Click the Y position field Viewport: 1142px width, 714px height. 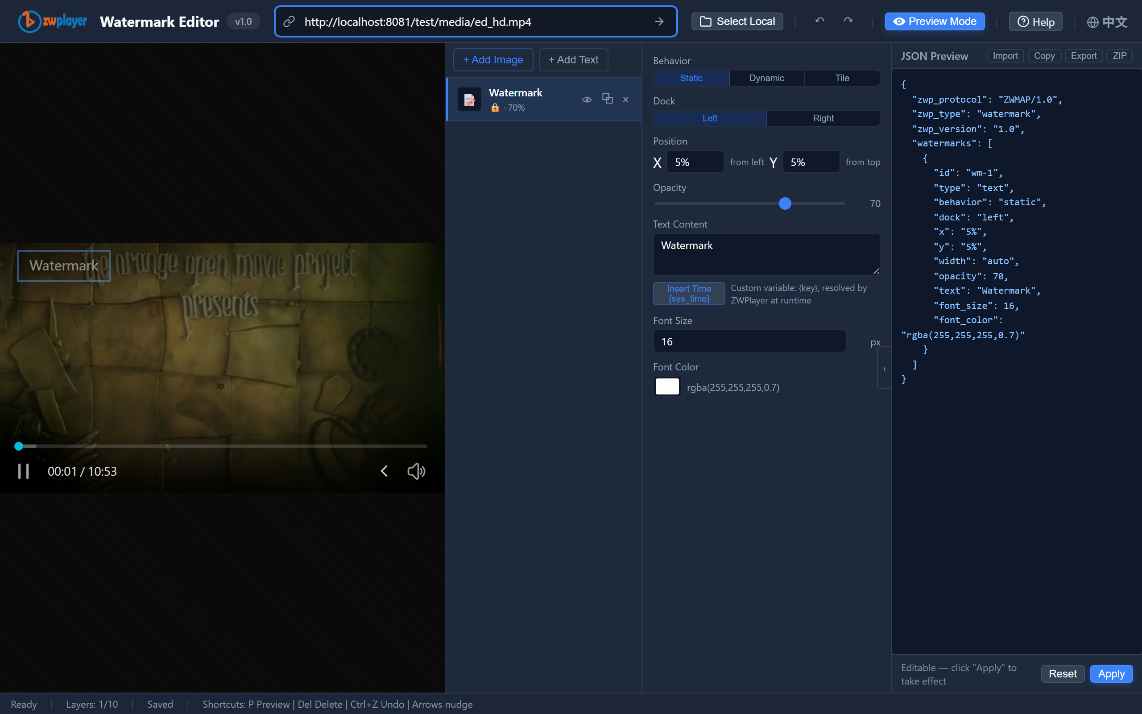pos(811,162)
